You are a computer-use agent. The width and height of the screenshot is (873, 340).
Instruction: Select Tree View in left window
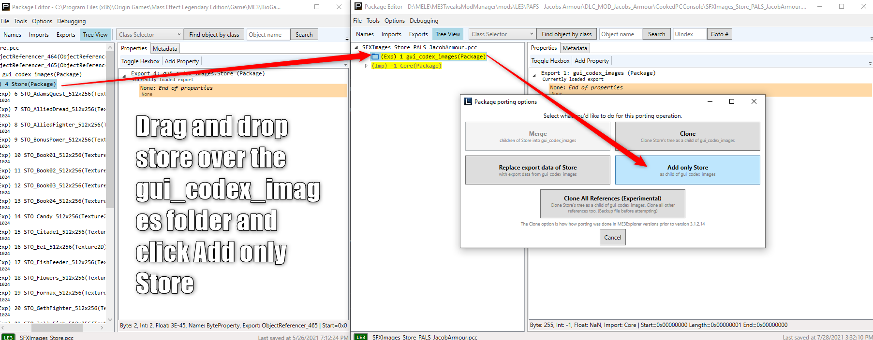point(95,35)
